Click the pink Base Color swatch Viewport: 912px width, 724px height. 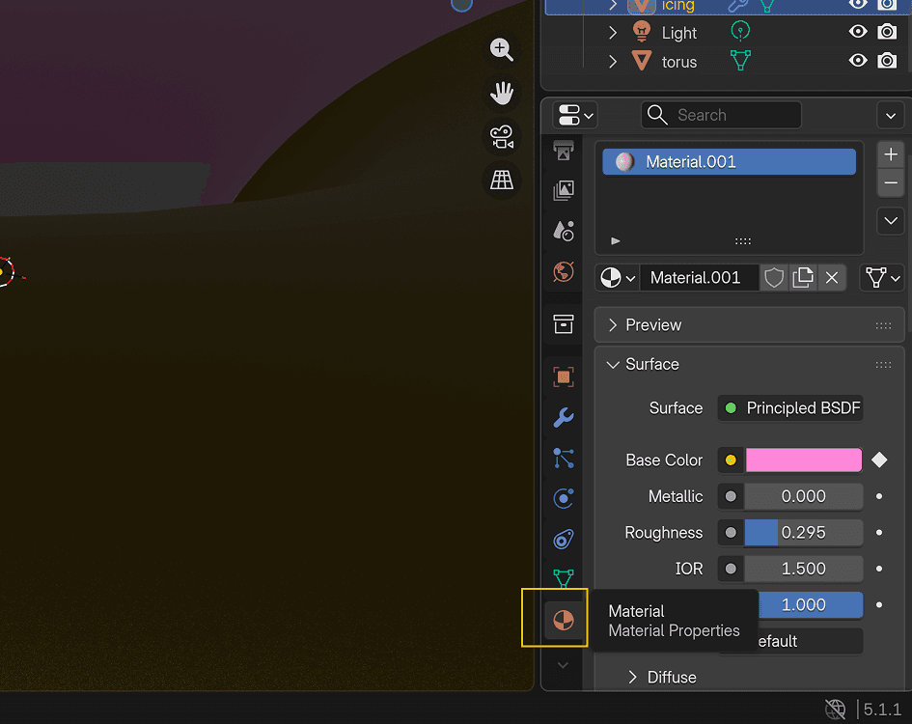pos(803,460)
